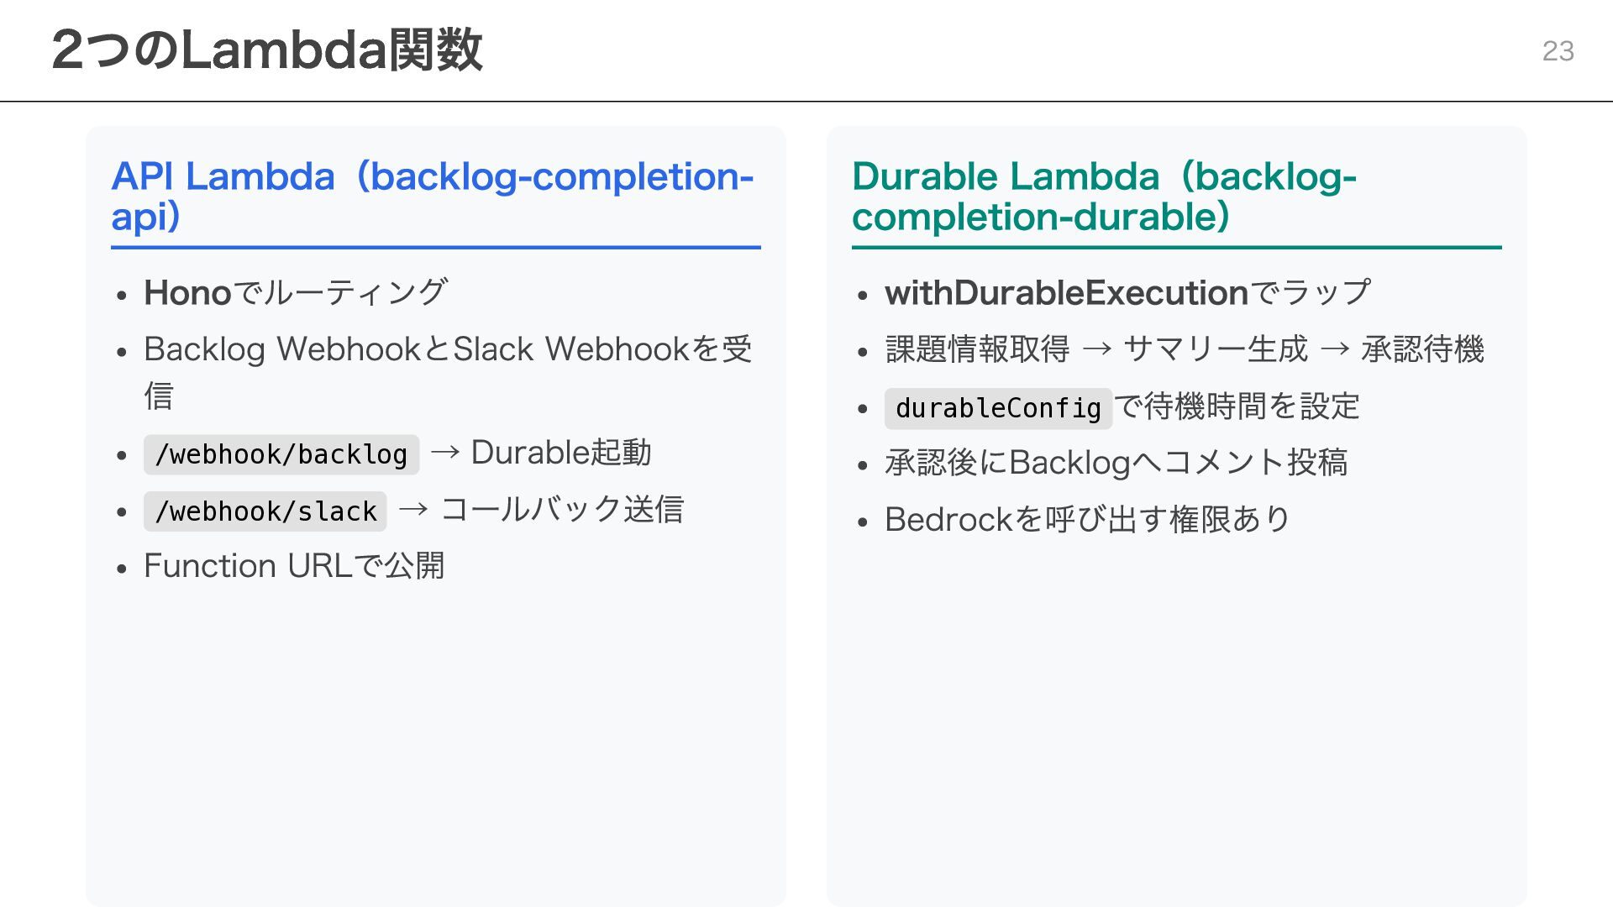Click the "承認待機" text
Image resolution: width=1613 pixels, height=907 pixels.
(x=1422, y=349)
